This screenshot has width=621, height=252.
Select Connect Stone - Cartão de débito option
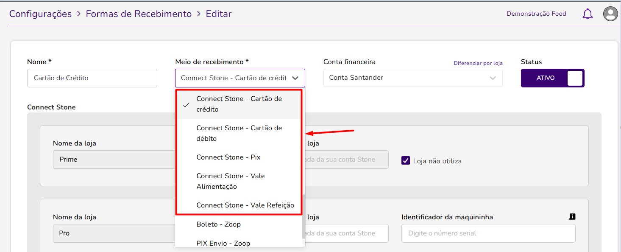240,133
